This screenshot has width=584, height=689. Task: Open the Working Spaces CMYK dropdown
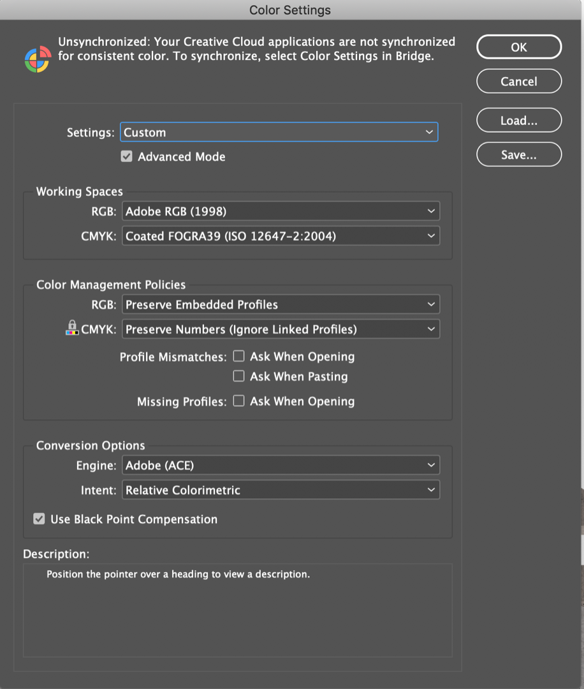[x=281, y=236]
